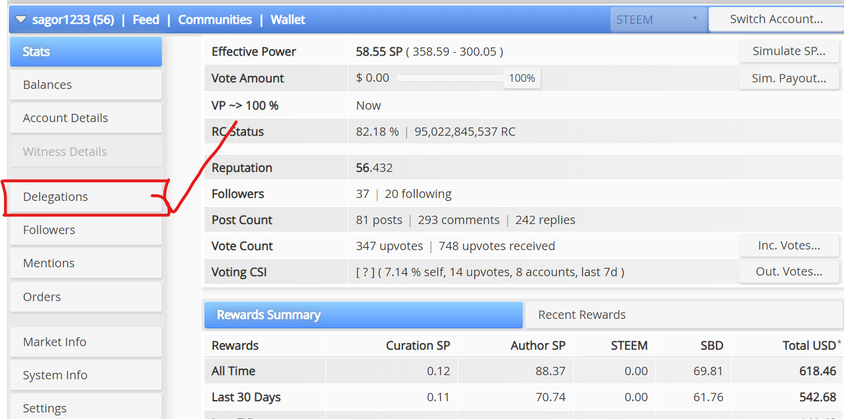Select the Delegations sidebar item
This screenshot has width=844, height=419.
86,197
